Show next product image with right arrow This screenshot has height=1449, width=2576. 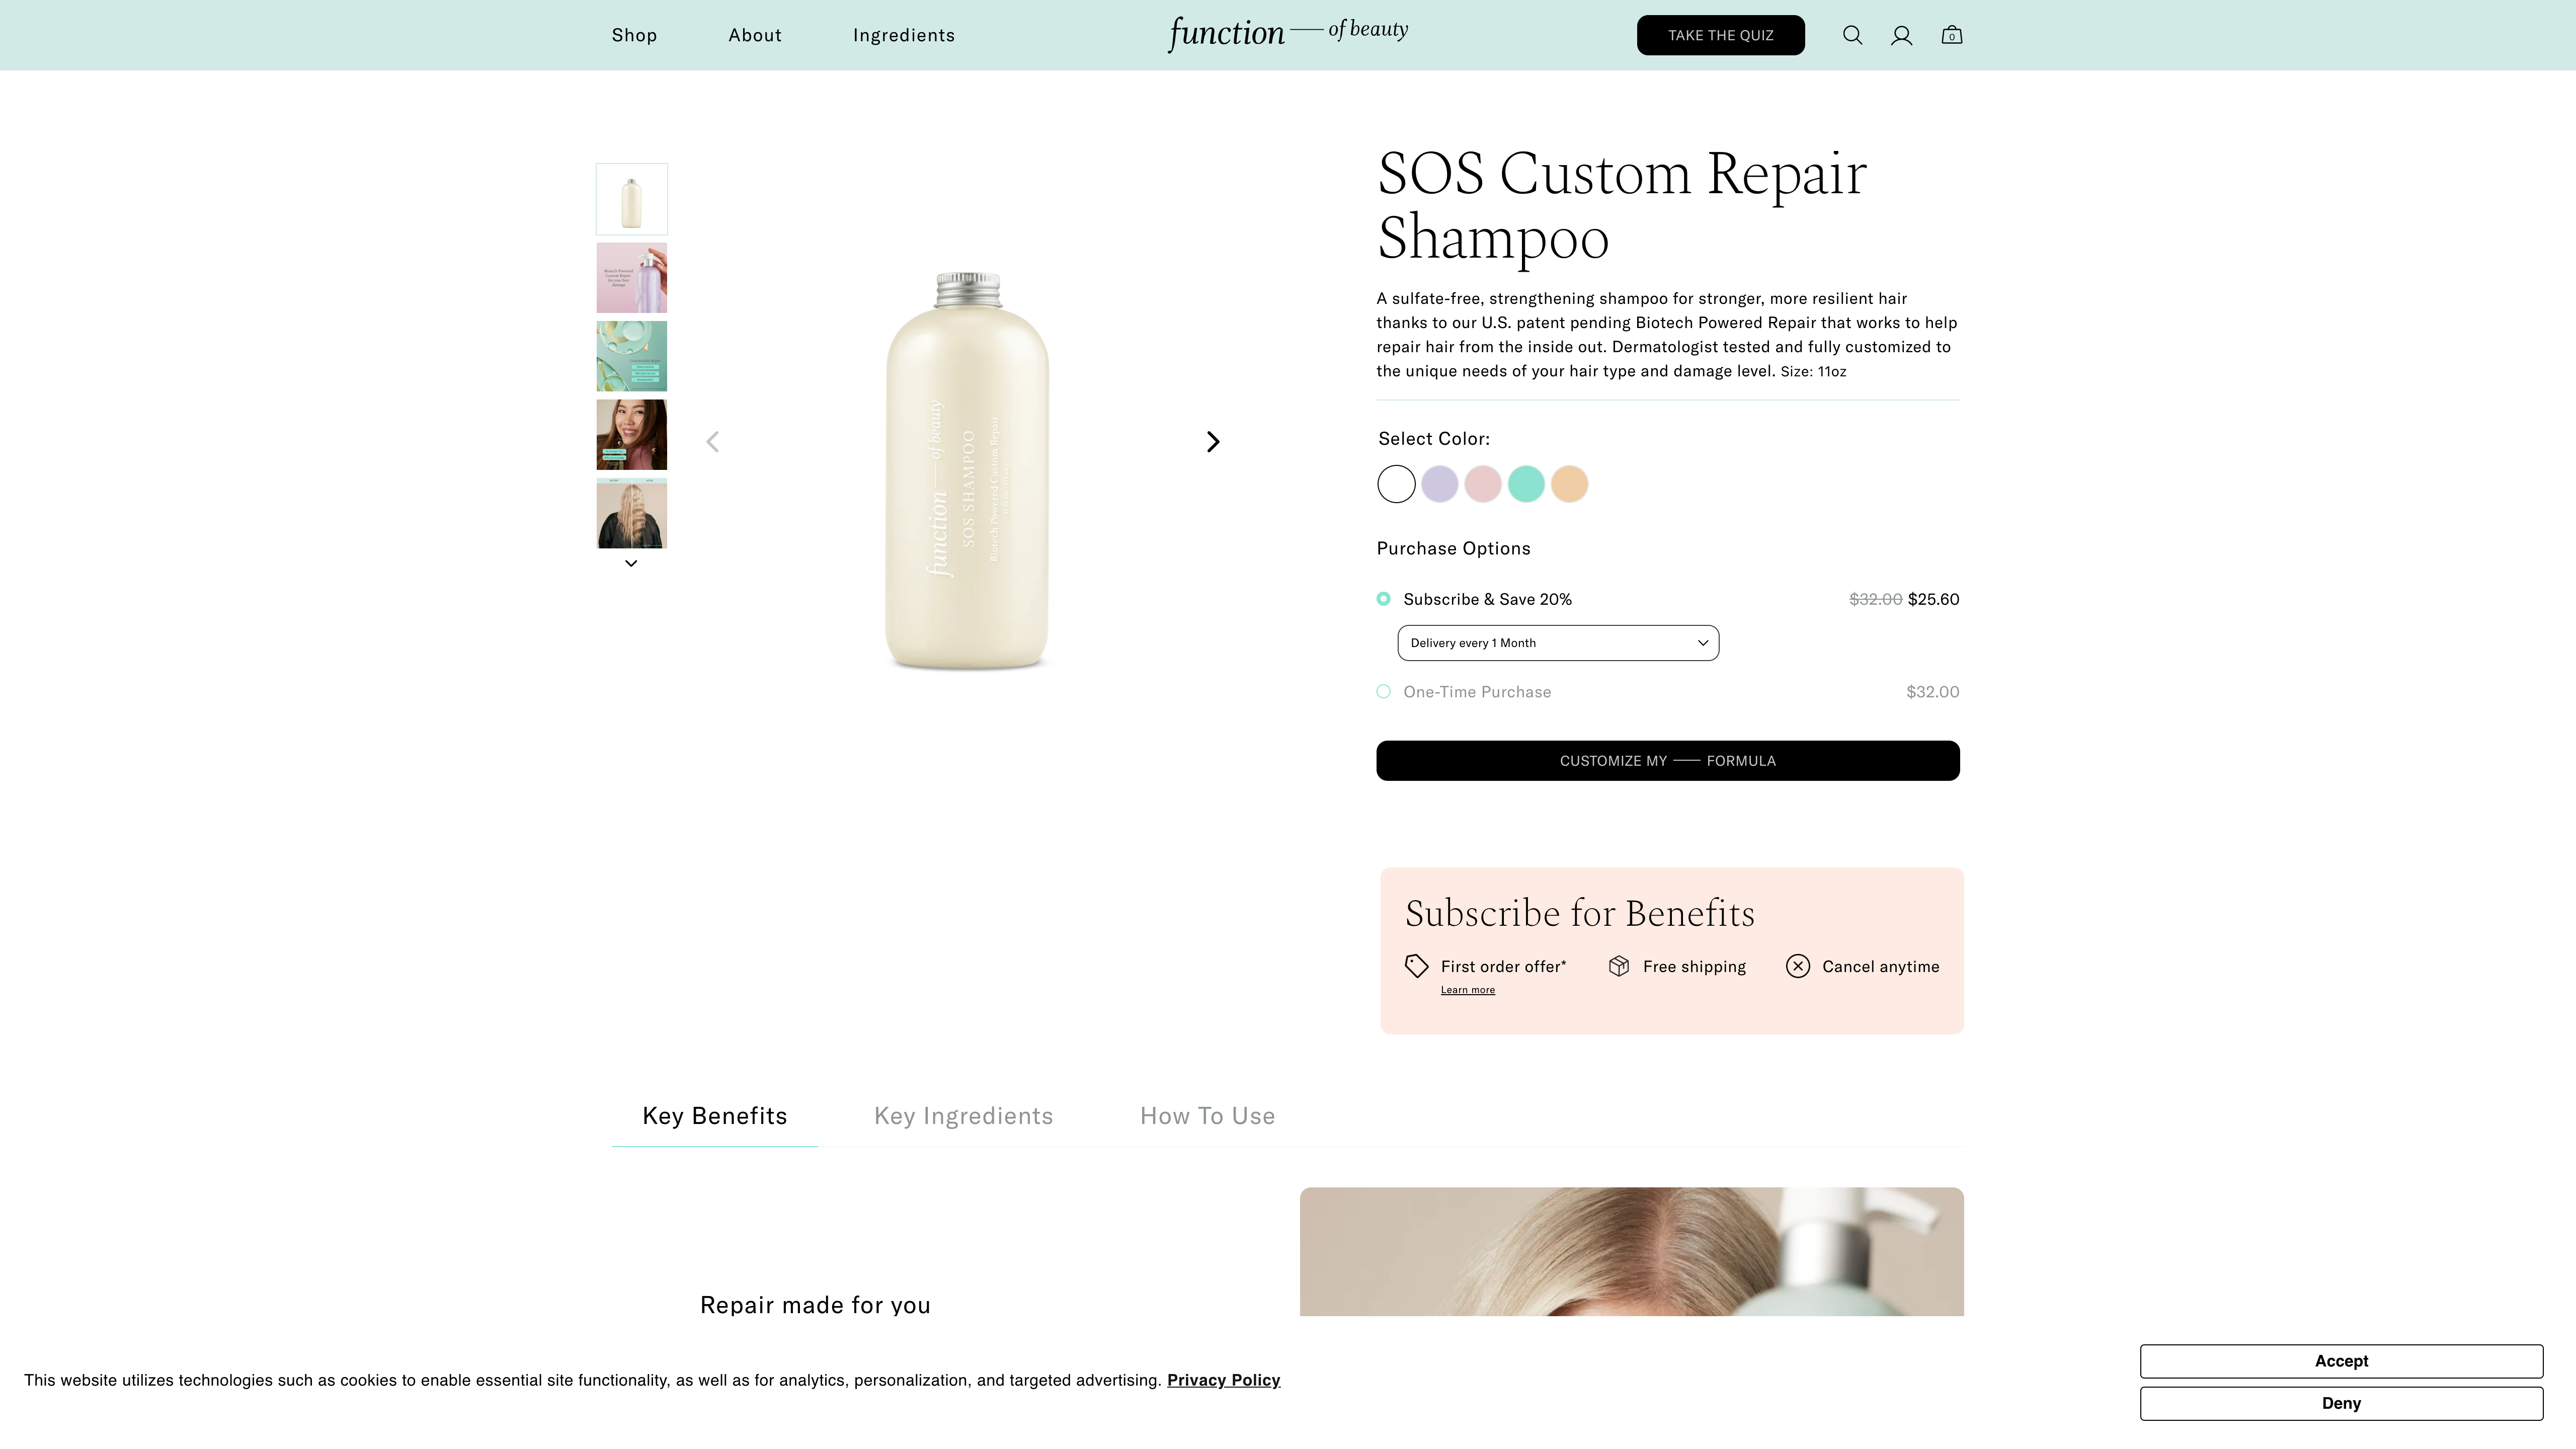tap(1212, 441)
